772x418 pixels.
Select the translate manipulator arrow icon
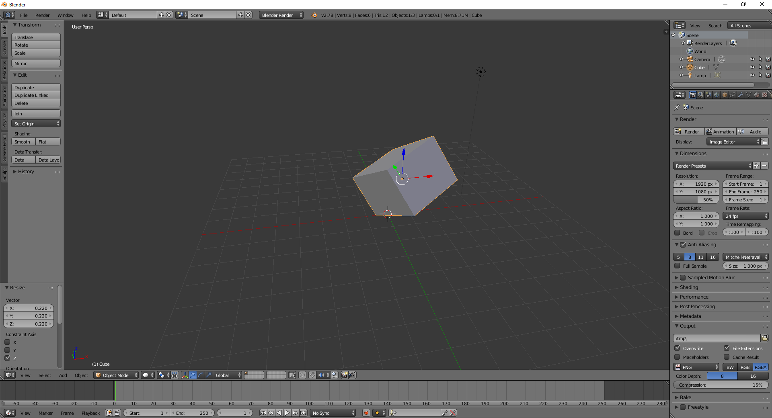click(193, 375)
